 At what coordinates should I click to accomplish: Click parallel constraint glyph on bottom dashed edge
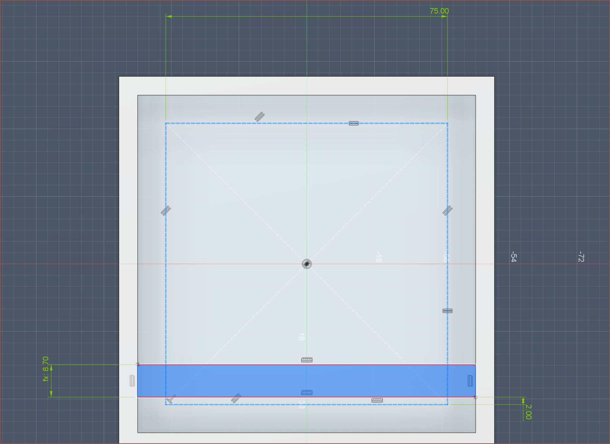(236, 398)
